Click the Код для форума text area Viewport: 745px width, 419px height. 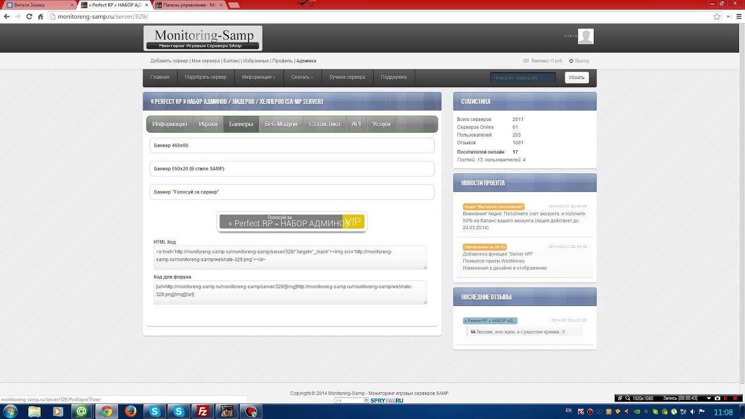click(x=290, y=292)
